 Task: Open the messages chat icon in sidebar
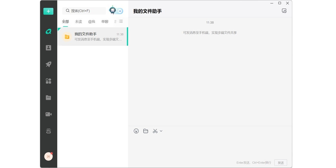pyautogui.click(x=48, y=31)
